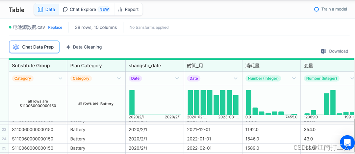This screenshot has width=355, height=154.
Task: Click S110060000000150 cell in row 25
Action: (x=38, y=148)
